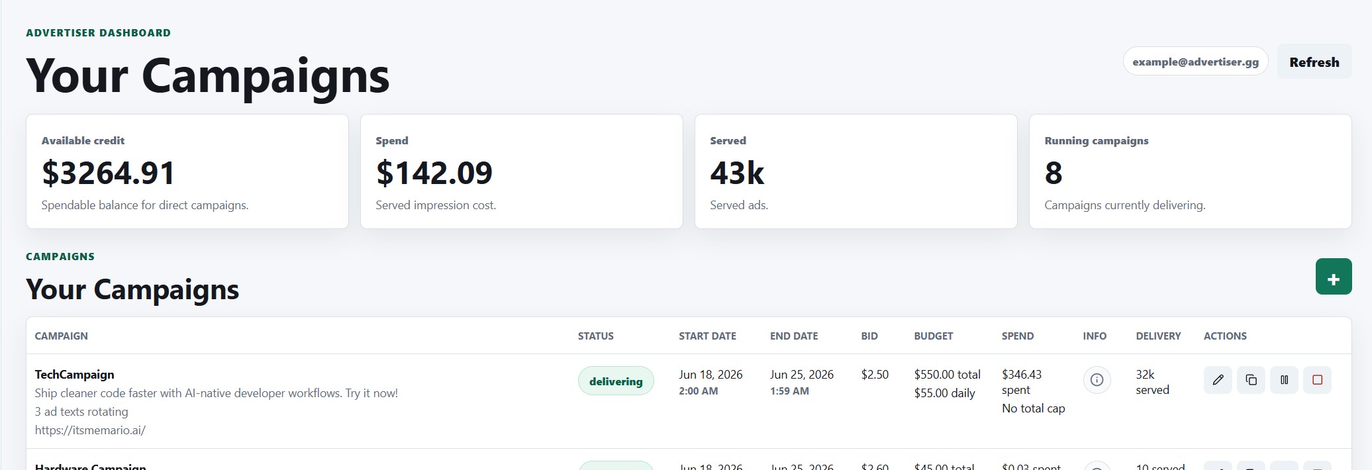Click the ACTIONS column header

tap(1225, 336)
